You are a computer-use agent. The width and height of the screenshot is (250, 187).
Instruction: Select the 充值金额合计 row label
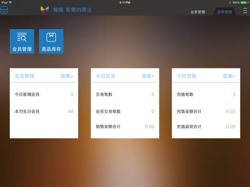click(189, 111)
